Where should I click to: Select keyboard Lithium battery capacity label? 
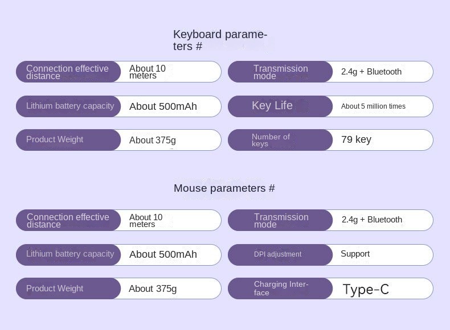[x=70, y=106]
